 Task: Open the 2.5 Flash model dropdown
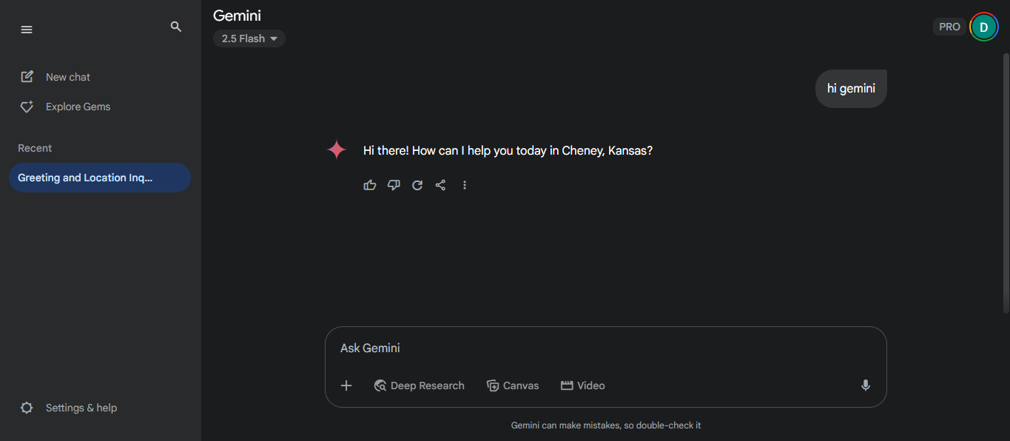[x=249, y=38]
